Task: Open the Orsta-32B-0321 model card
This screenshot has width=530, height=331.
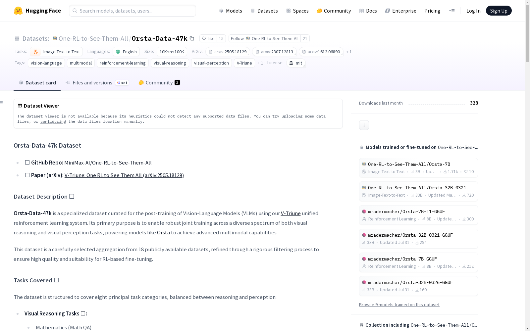Action: [418, 191]
